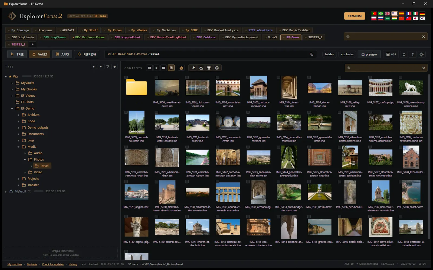Open the SITE mBrothers tab
433x270 pixels.
point(259,30)
